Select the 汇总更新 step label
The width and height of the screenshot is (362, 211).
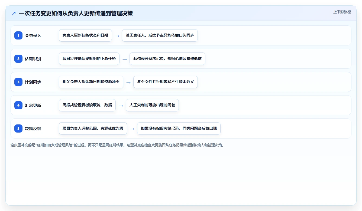[33, 105]
